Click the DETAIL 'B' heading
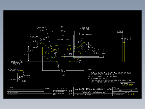 [x=17, y=62]
